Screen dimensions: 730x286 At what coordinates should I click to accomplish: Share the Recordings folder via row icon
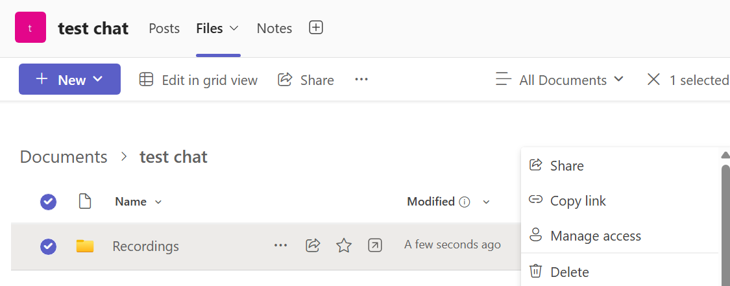(x=313, y=245)
